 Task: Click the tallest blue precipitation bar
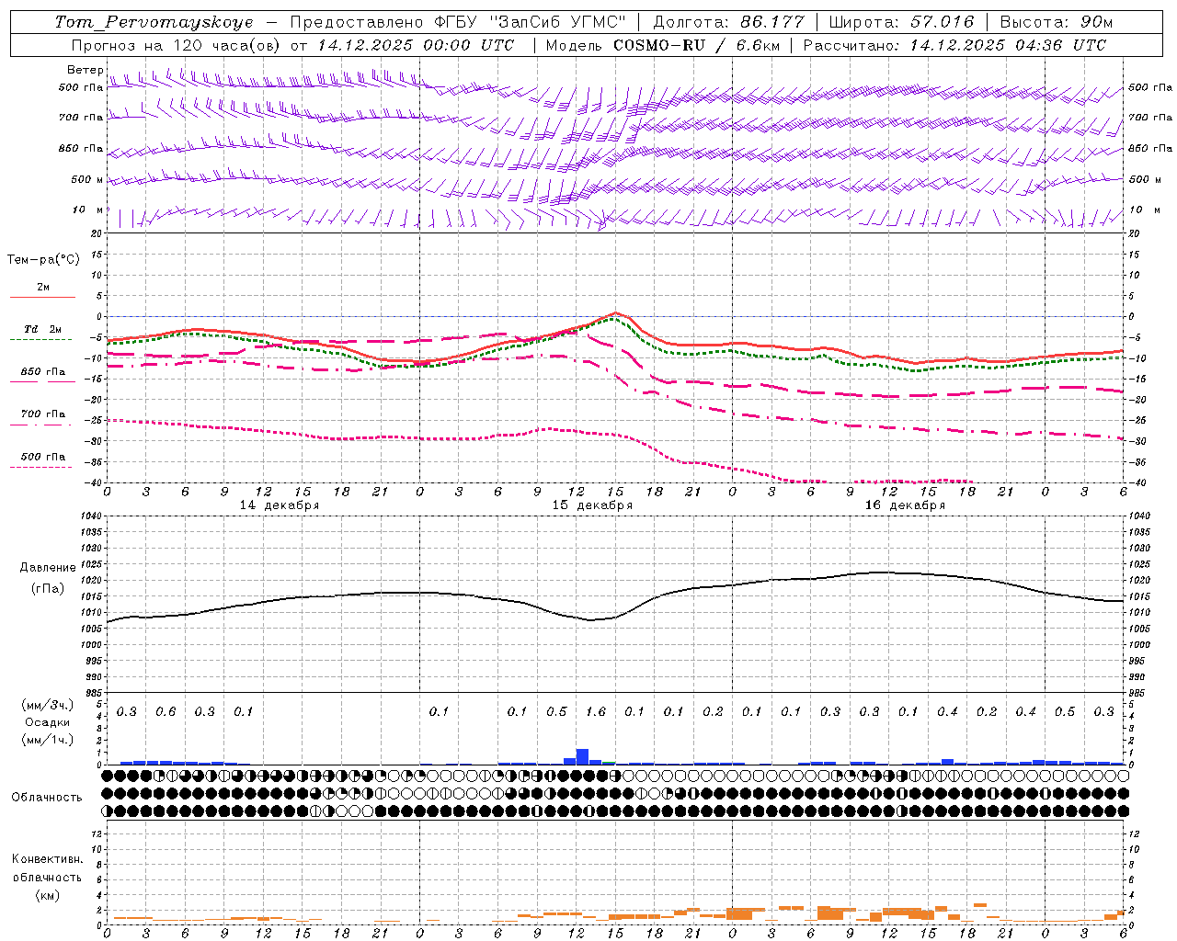pos(582,756)
